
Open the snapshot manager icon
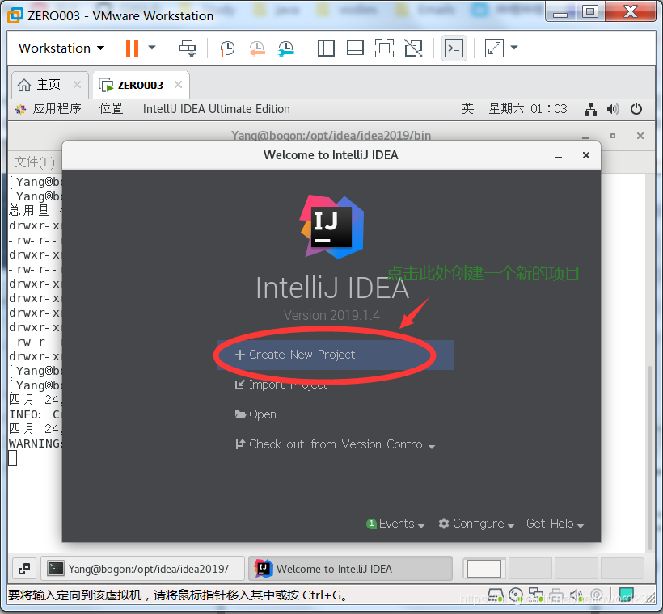coord(286,48)
